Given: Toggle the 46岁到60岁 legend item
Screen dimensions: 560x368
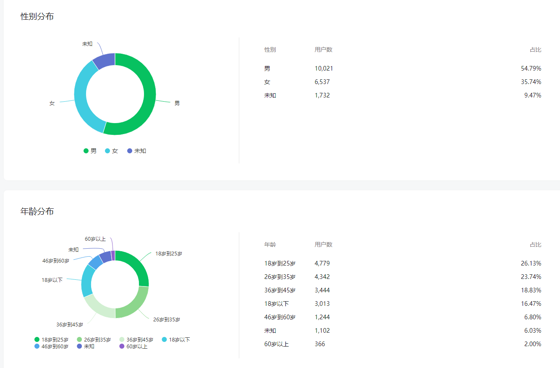Looking at the screenshot, I should [51, 347].
